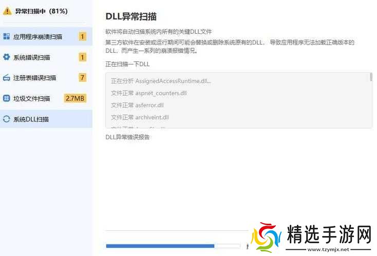This screenshot has height=256, width=377.
Task: Select the asferror.dll log line
Action: [137, 105]
